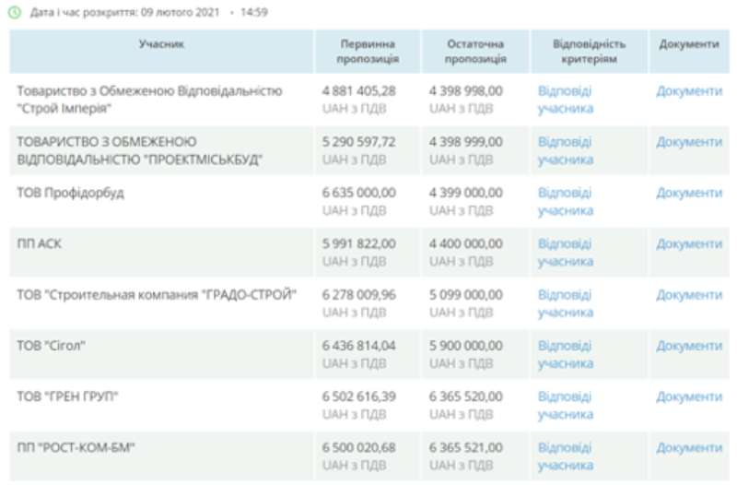Open Документи link for ПП АСК

(x=688, y=243)
